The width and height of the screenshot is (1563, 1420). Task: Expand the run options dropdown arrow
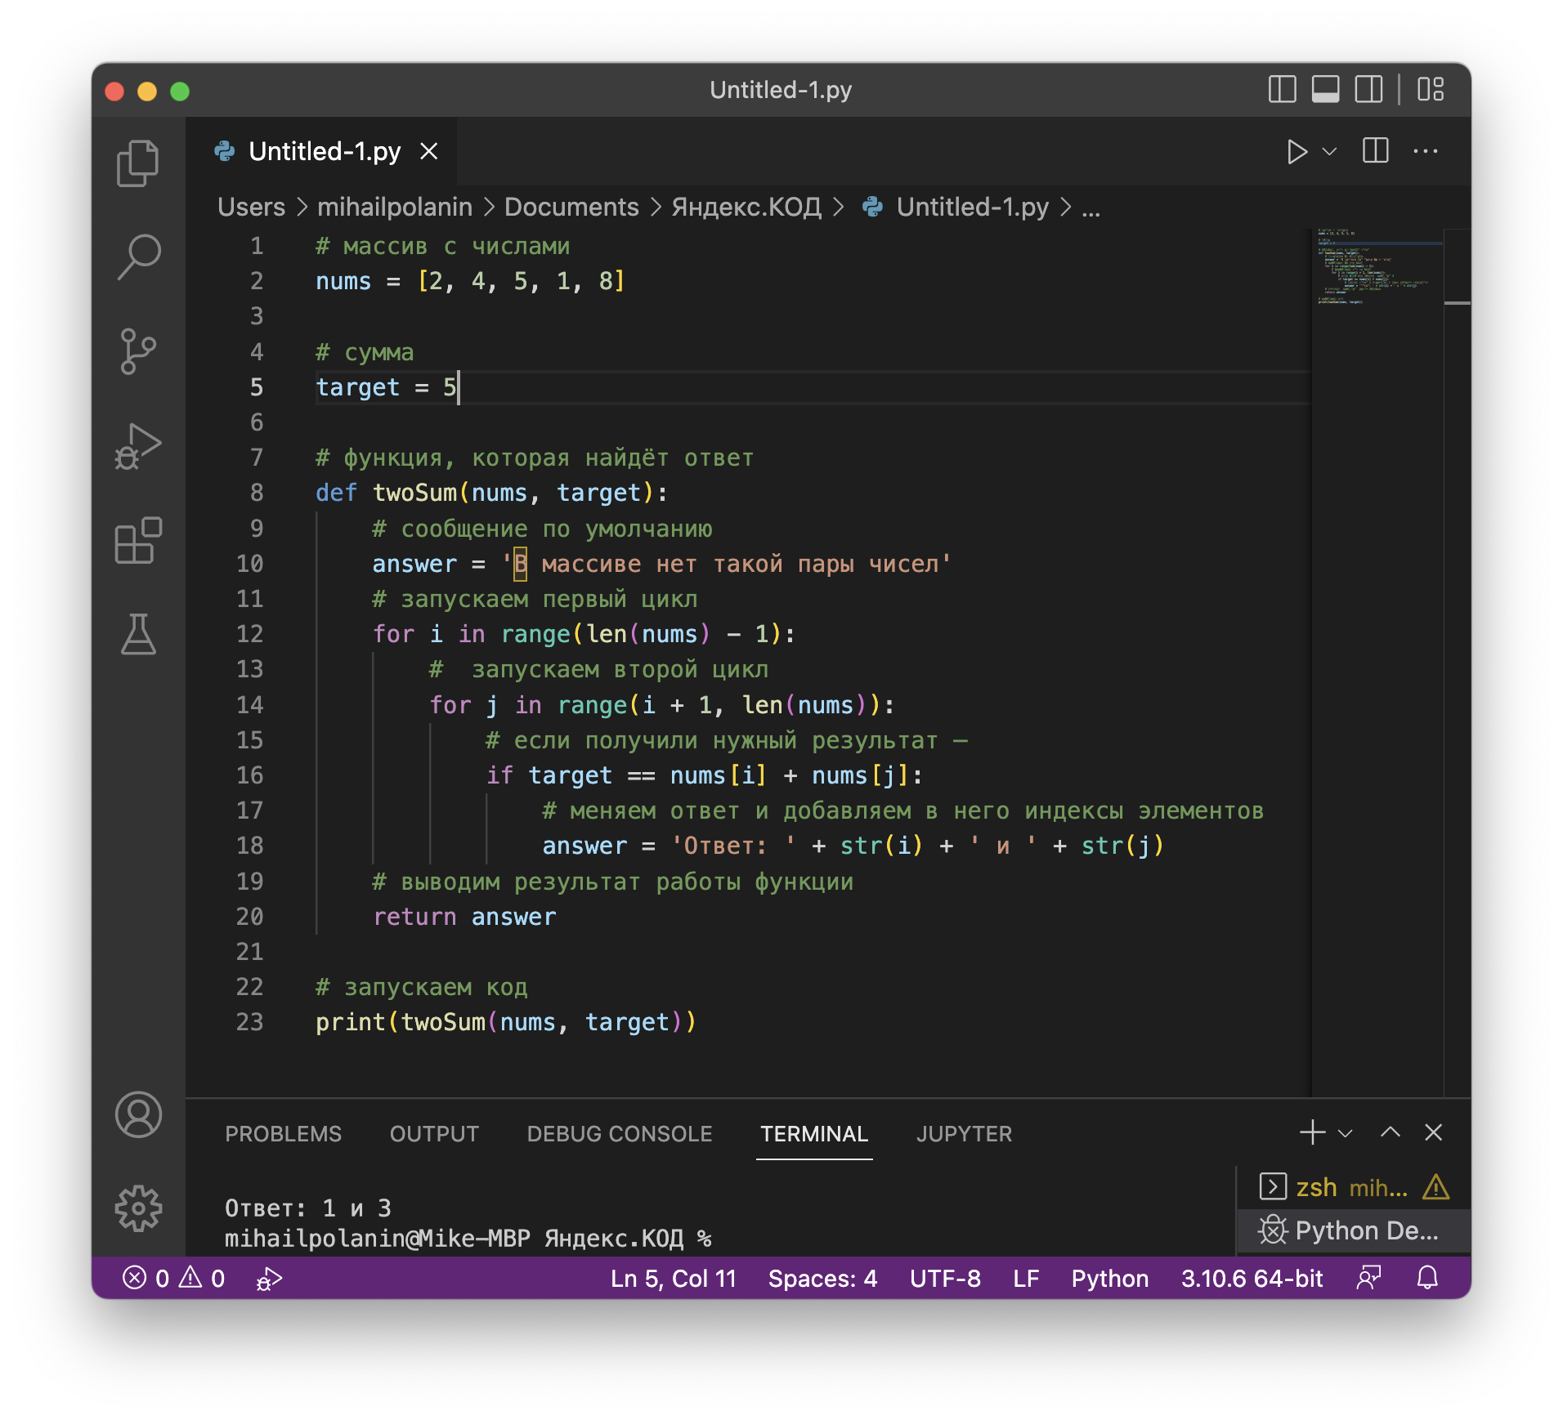[x=1330, y=152]
